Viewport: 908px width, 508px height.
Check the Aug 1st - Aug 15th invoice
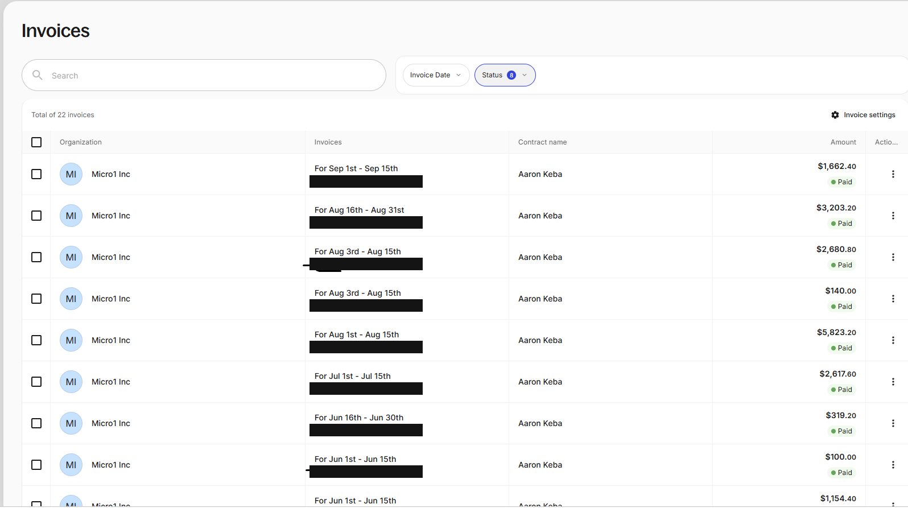[x=36, y=340]
